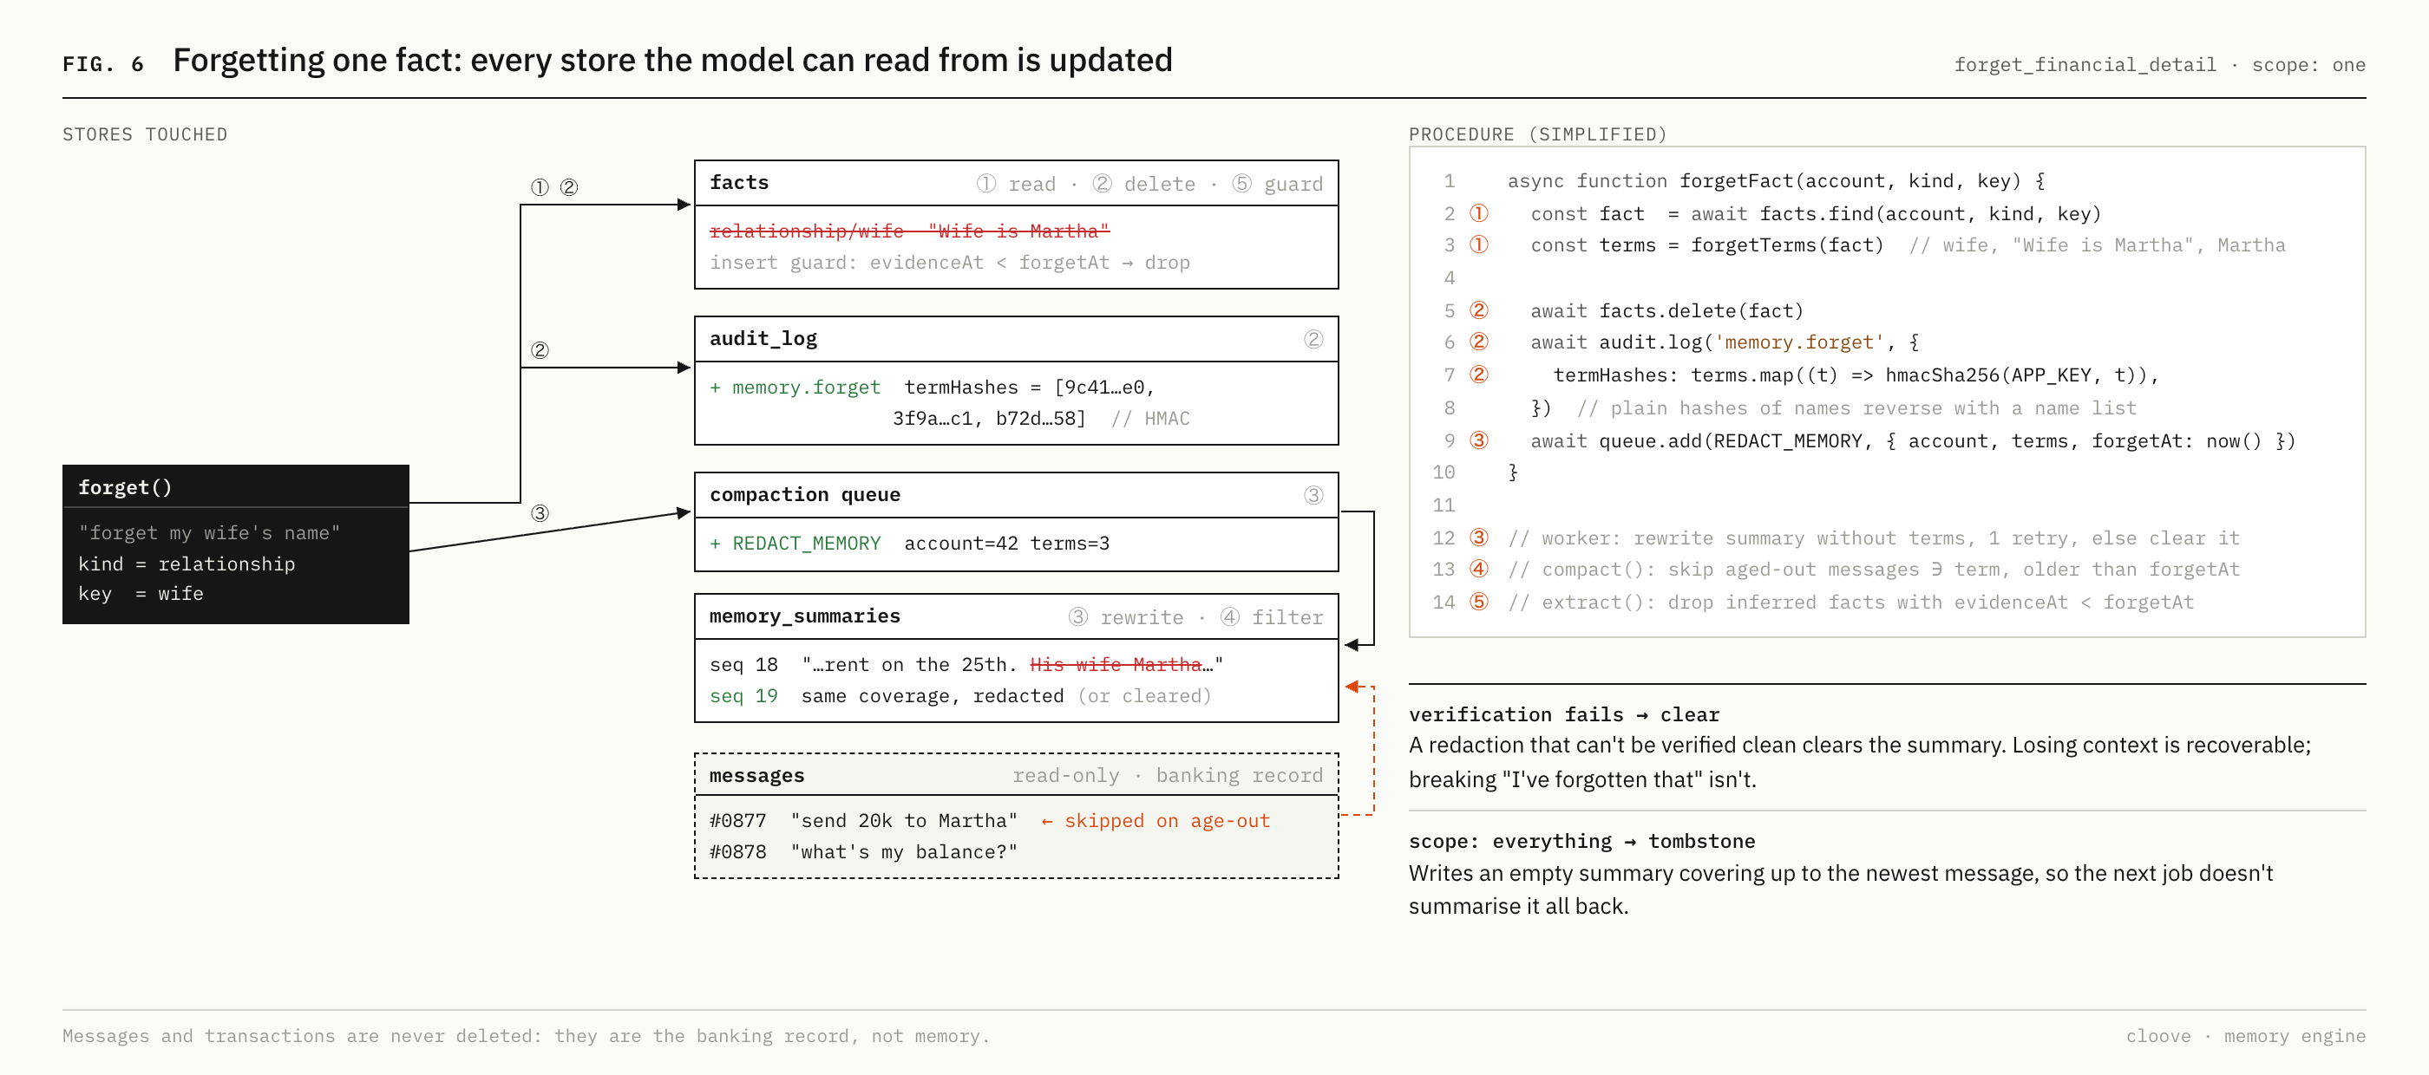Screen dimensions: 2429x1075
Task: Select the green "+ REDACT_MEMORY" entry
Action: tap(795, 544)
